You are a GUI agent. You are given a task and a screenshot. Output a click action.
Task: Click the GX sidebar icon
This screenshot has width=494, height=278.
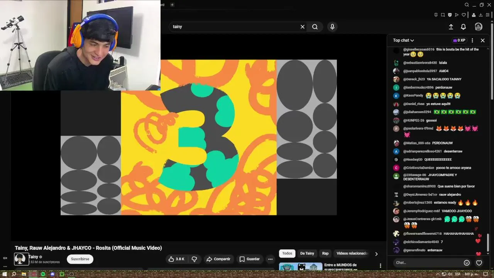[5, 258]
